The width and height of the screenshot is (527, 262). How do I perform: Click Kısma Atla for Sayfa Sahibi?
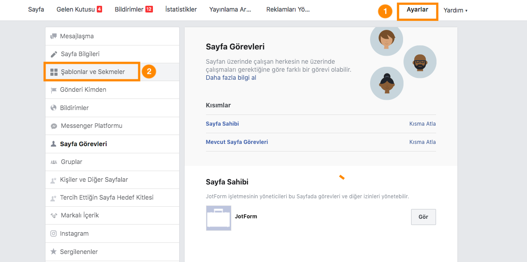coord(423,123)
